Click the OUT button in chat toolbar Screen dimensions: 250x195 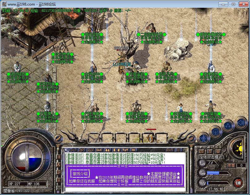(170, 150)
